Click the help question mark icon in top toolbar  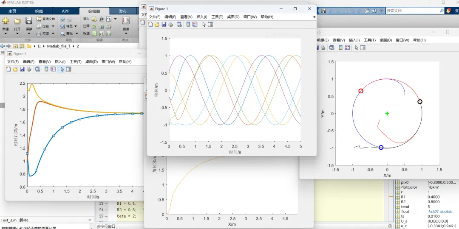click(374, 11)
